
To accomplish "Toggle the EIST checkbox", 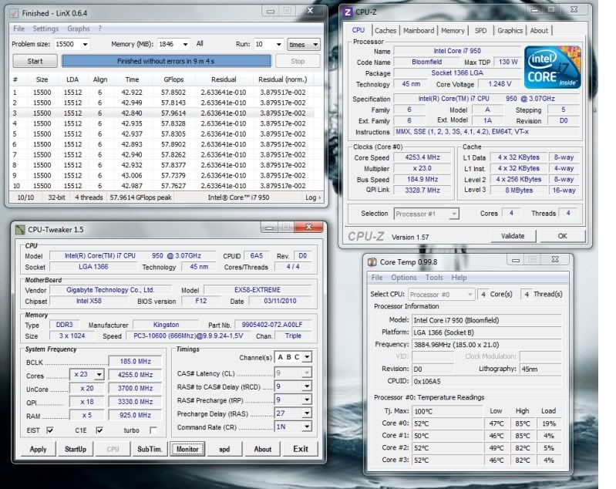I will 50,430.
